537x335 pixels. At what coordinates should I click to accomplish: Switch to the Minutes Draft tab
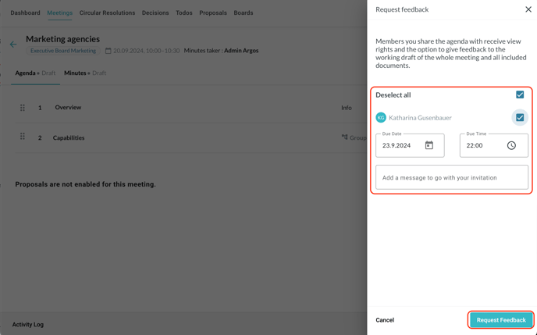tap(85, 73)
